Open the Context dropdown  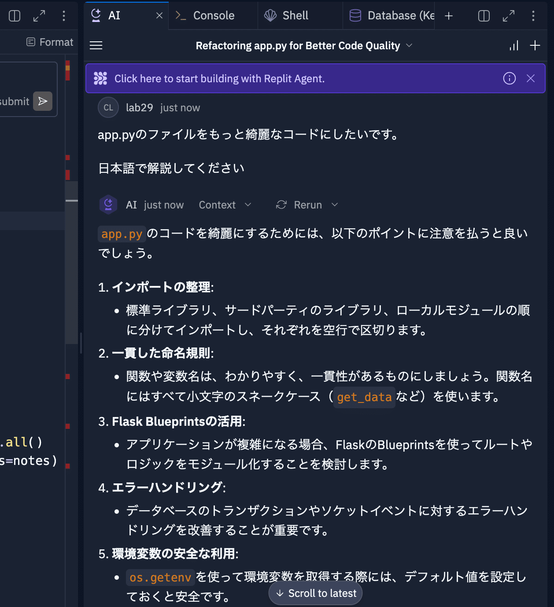[x=225, y=205]
